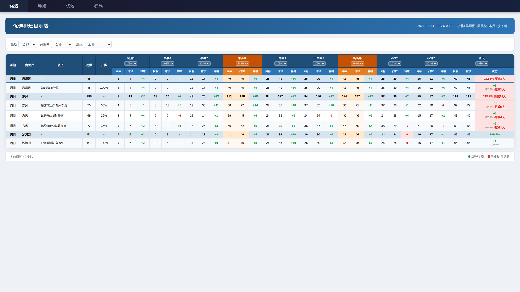This screenshot has height=292, width=520.
Task: Open 全天 105% percentage dropdown
Action: [482, 64]
